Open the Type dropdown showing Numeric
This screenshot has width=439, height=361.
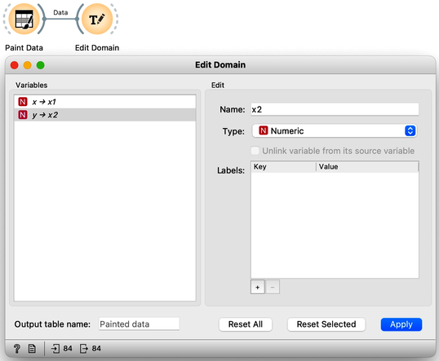click(x=335, y=131)
